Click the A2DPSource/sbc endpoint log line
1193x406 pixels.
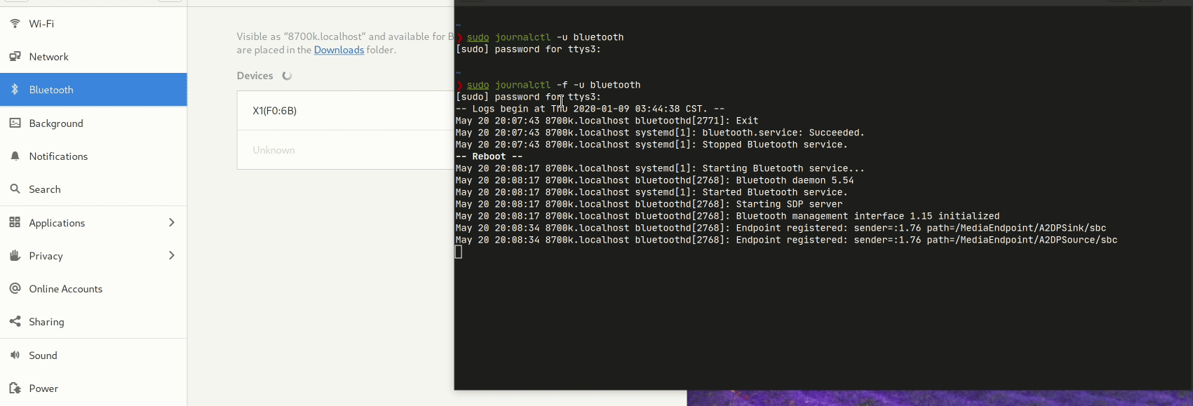pyautogui.click(x=786, y=240)
